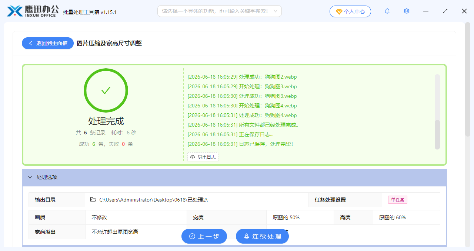This screenshot has height=251, width=474.
Task: Open the settings gear
Action: pyautogui.click(x=407, y=11)
